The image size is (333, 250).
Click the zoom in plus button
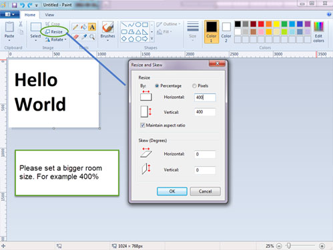[x=322, y=246]
